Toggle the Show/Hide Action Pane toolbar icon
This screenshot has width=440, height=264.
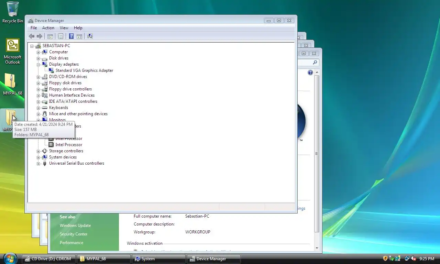[x=79, y=36]
